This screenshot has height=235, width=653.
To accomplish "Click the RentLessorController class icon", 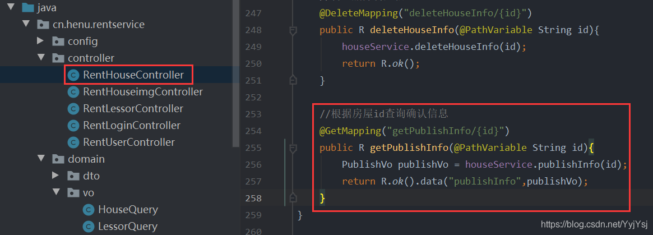I will coord(73,108).
